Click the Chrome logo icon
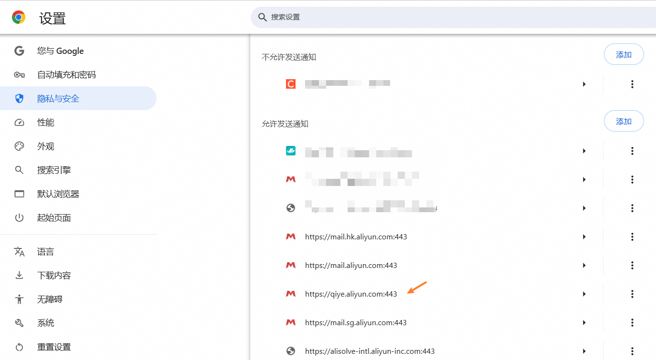The height and width of the screenshot is (360, 656). [x=19, y=18]
